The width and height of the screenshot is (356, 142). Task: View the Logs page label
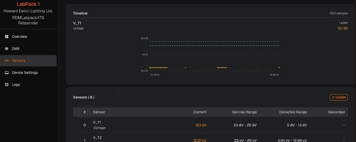16,85
